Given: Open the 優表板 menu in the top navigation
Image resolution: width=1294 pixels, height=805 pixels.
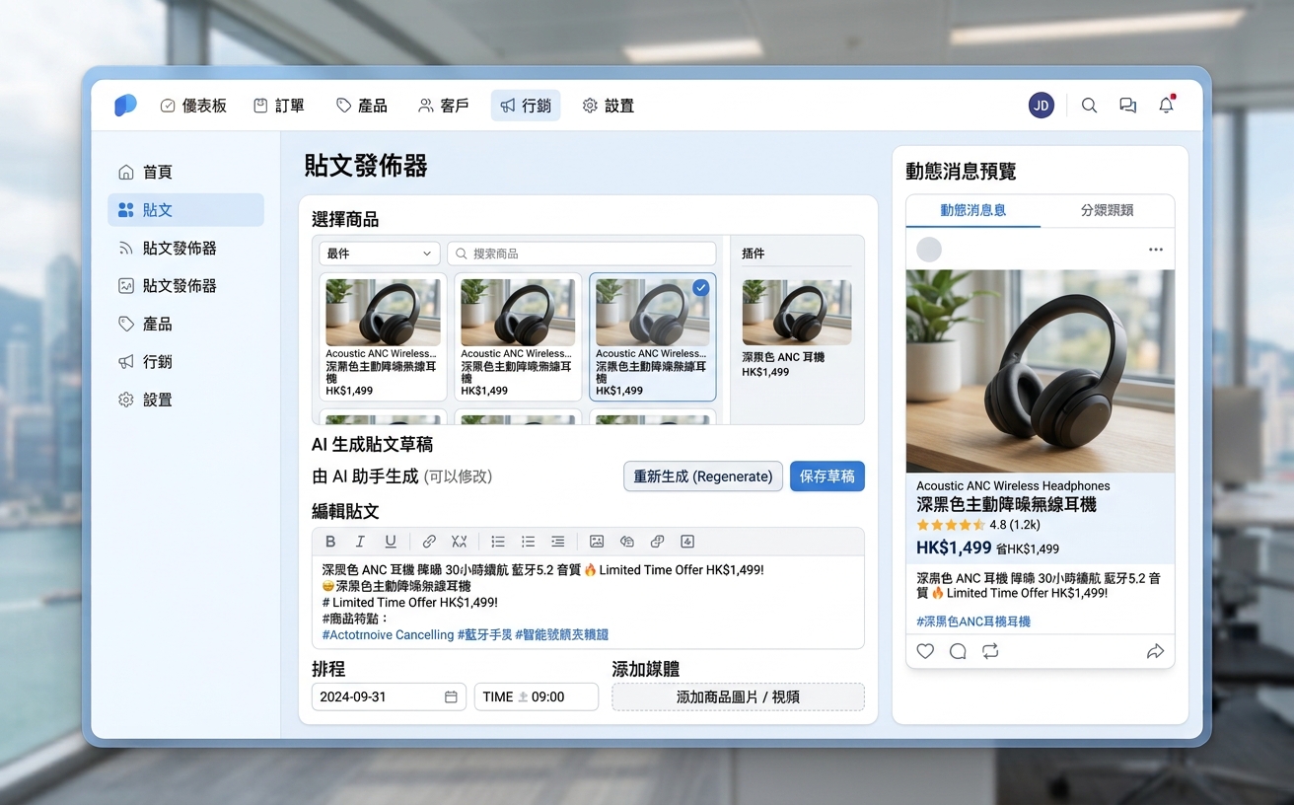Looking at the screenshot, I should click(193, 106).
